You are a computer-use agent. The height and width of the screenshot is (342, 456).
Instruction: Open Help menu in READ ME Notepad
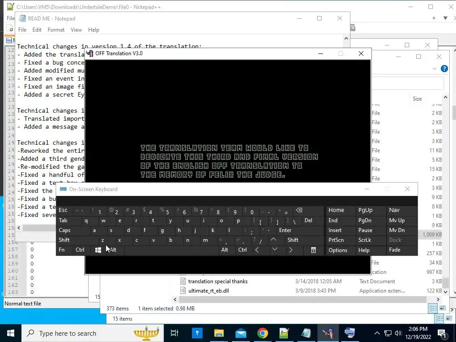(94, 30)
